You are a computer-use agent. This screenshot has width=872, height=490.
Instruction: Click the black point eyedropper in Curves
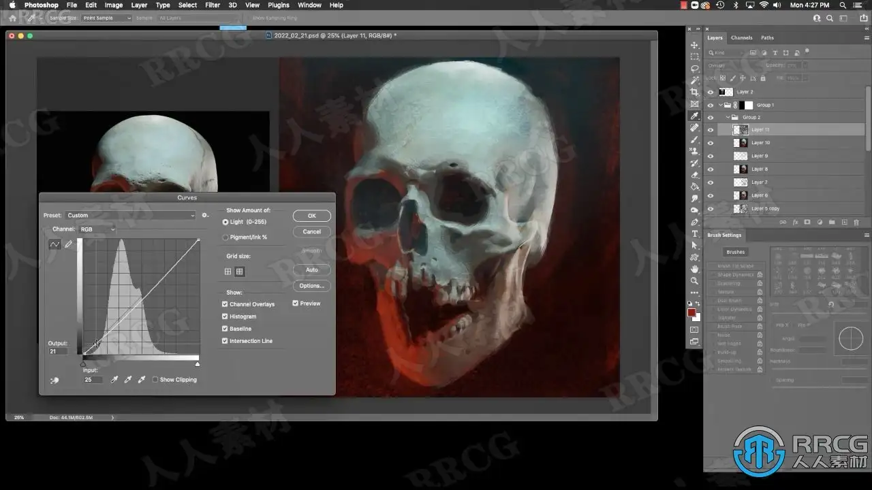[x=114, y=380]
